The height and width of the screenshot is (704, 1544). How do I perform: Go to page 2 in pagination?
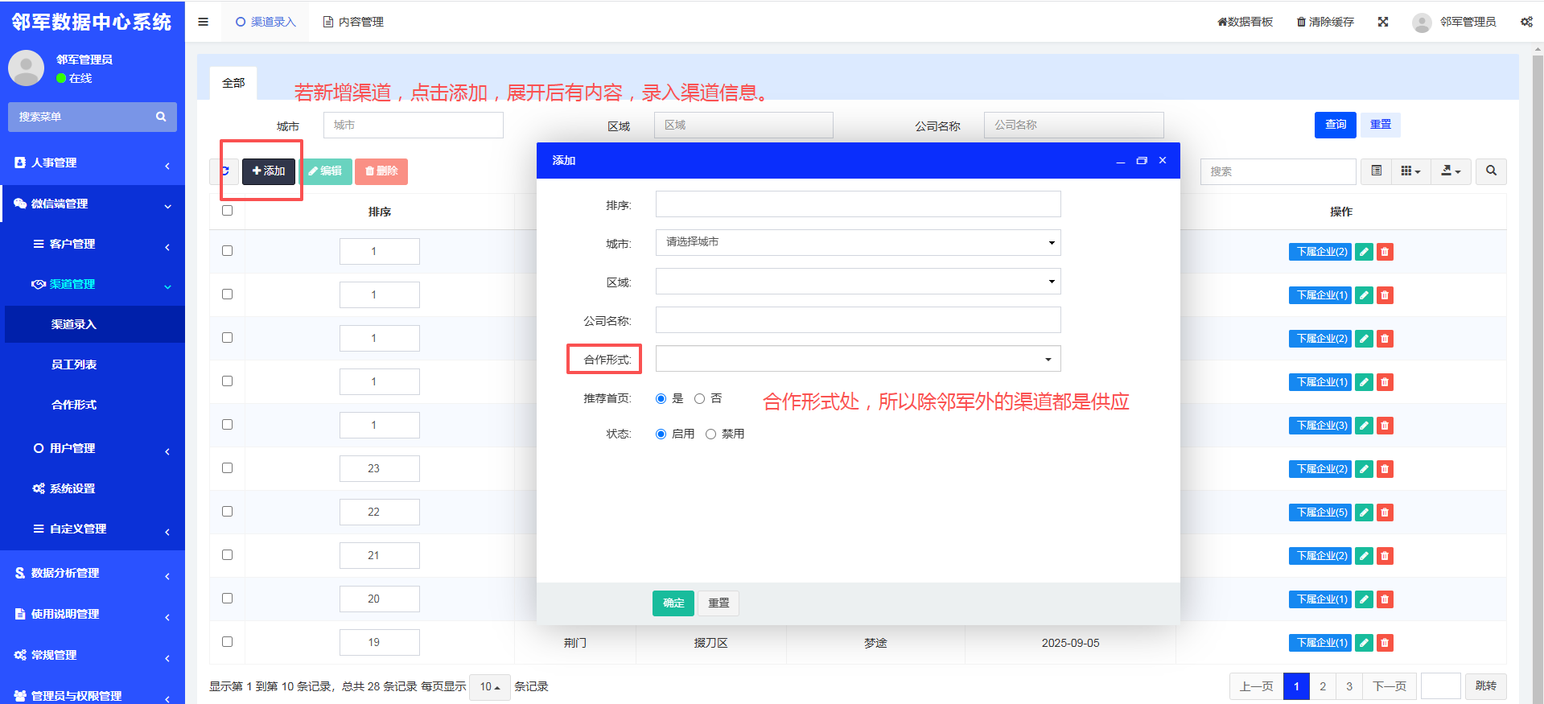[x=1323, y=687]
